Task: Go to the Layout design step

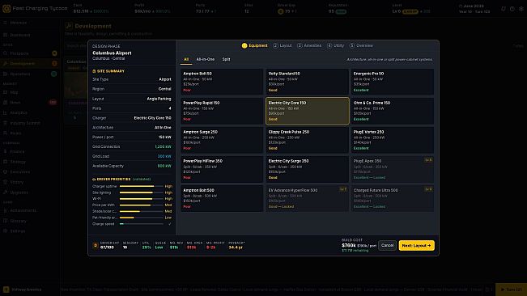Action: (x=283, y=45)
